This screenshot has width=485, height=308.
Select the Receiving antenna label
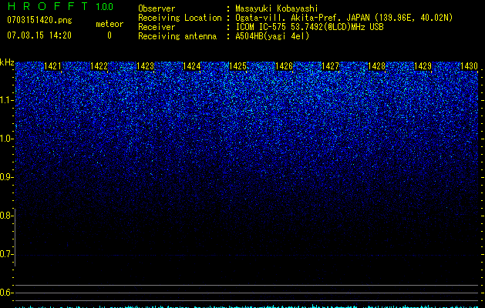(177, 36)
